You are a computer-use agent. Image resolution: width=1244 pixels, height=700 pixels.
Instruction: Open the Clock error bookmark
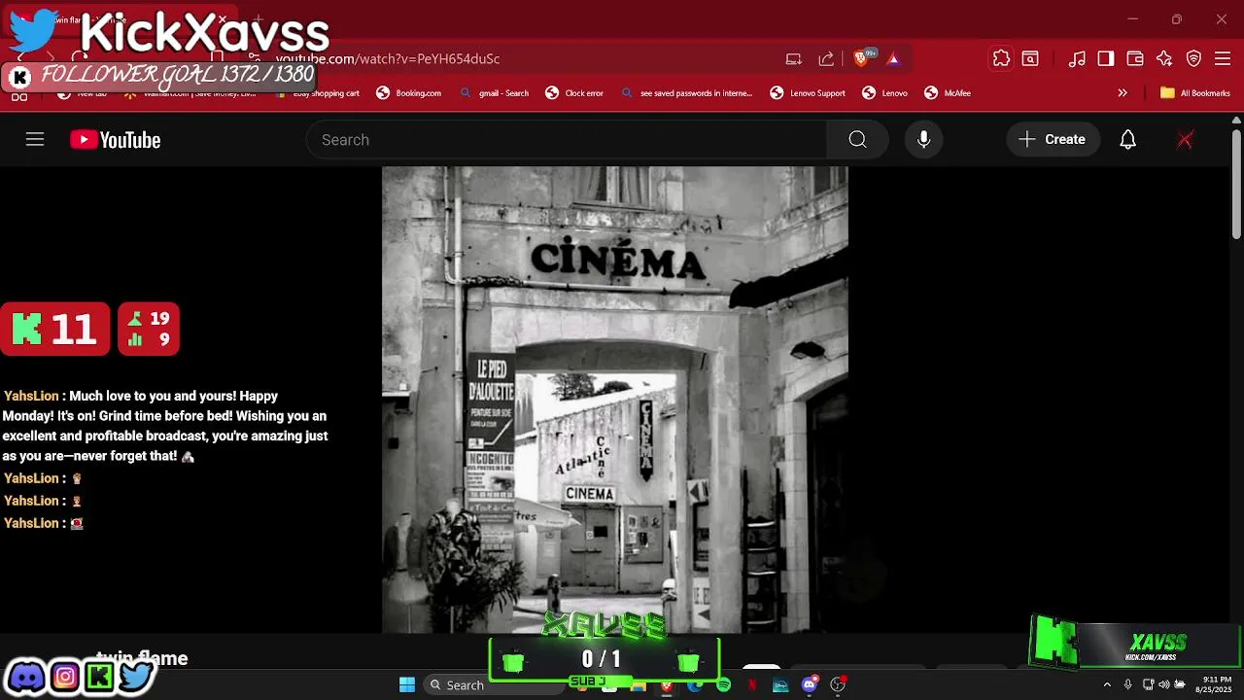[574, 93]
